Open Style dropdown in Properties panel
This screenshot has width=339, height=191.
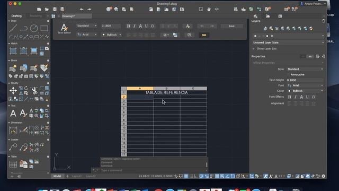(x=305, y=69)
